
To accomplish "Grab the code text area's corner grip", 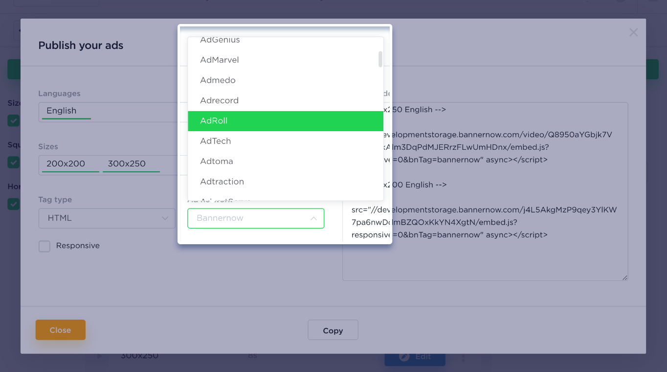I will click(624, 278).
